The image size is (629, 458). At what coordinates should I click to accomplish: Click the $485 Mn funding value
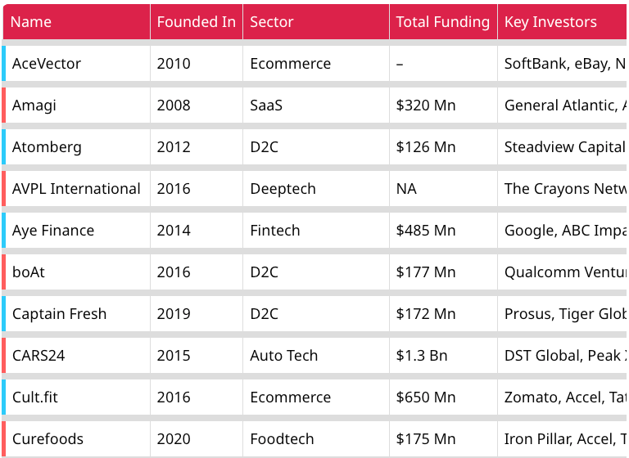426,231
